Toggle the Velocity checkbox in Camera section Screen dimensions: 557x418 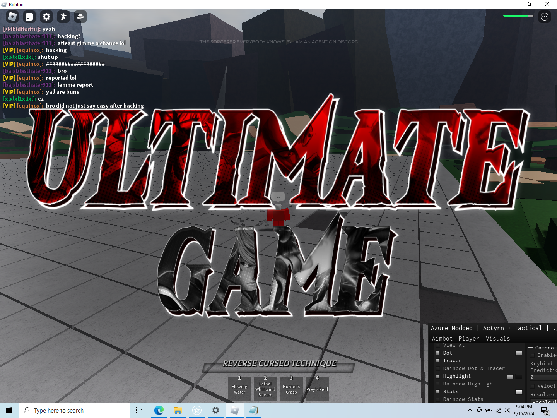(532, 386)
